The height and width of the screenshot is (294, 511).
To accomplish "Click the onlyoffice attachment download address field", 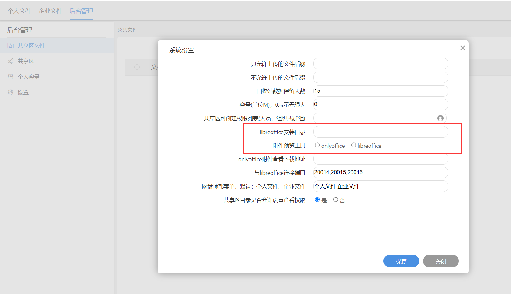I will 380,159.
